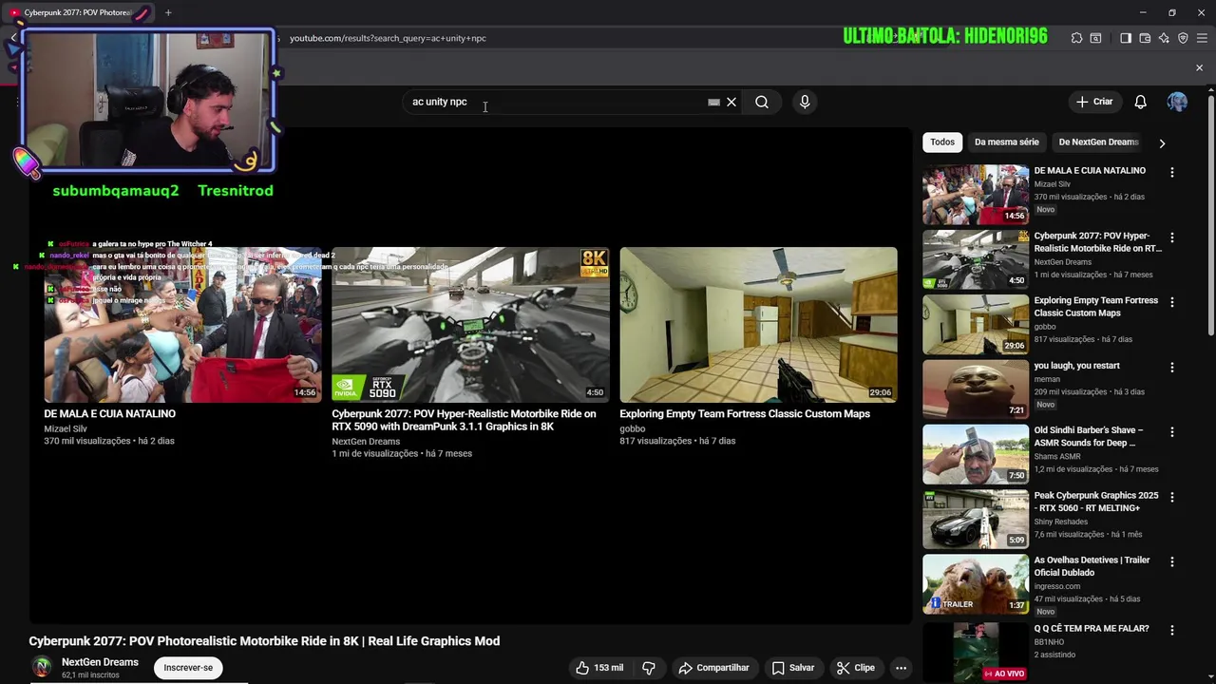
Task: Dislike the video with thumbs down
Action: (x=649, y=668)
